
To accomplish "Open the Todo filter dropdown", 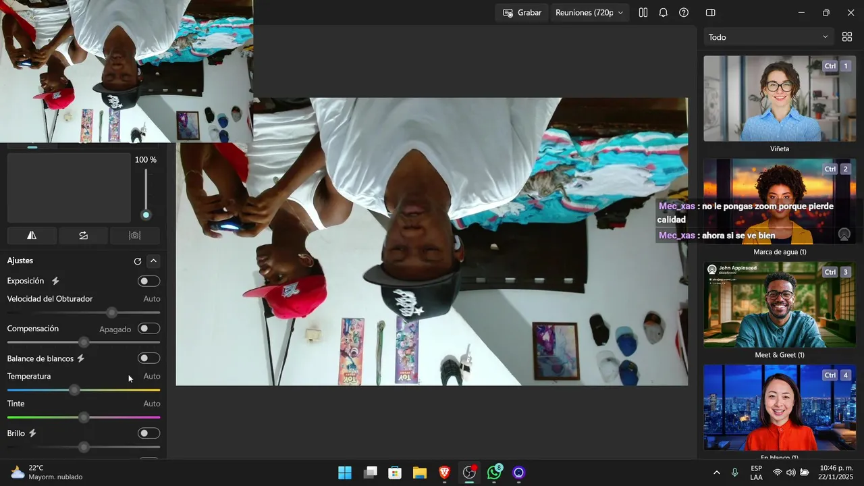I will (768, 37).
